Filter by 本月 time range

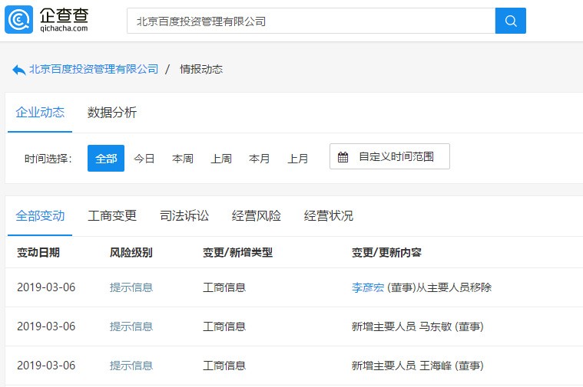[260, 159]
